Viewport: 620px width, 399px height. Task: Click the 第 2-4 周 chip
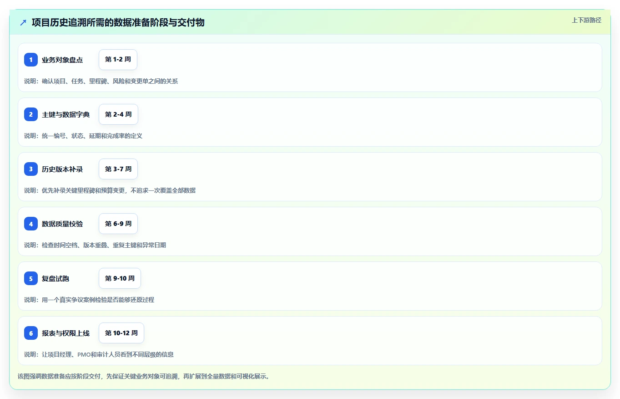point(118,114)
